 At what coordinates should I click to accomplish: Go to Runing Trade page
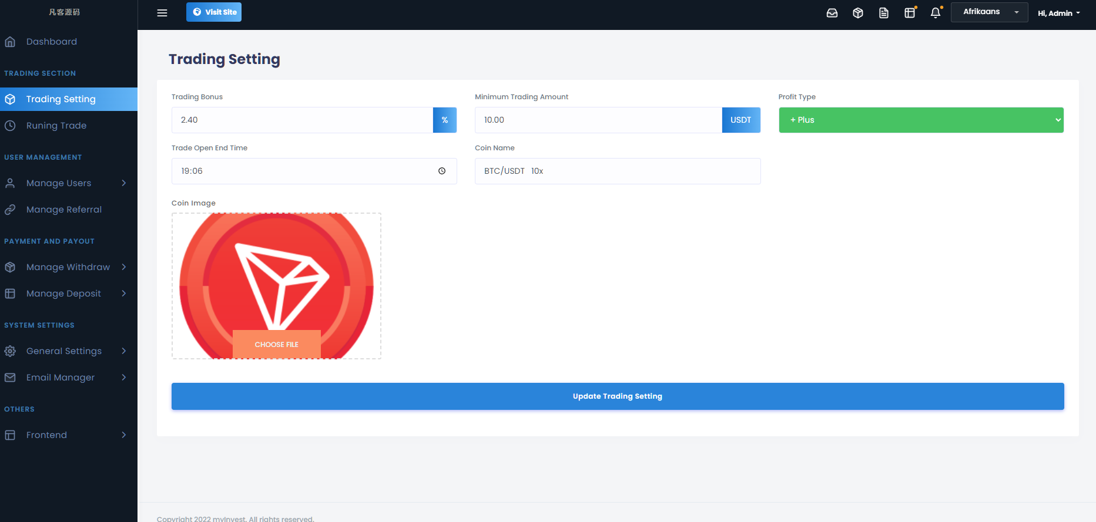56,126
